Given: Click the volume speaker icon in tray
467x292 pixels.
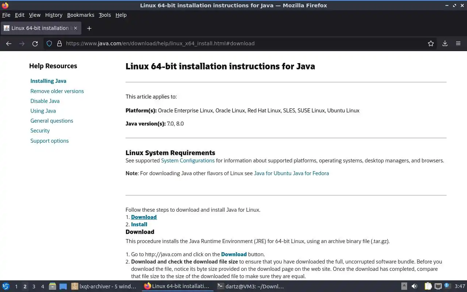Looking at the screenshot, I should point(414,287).
